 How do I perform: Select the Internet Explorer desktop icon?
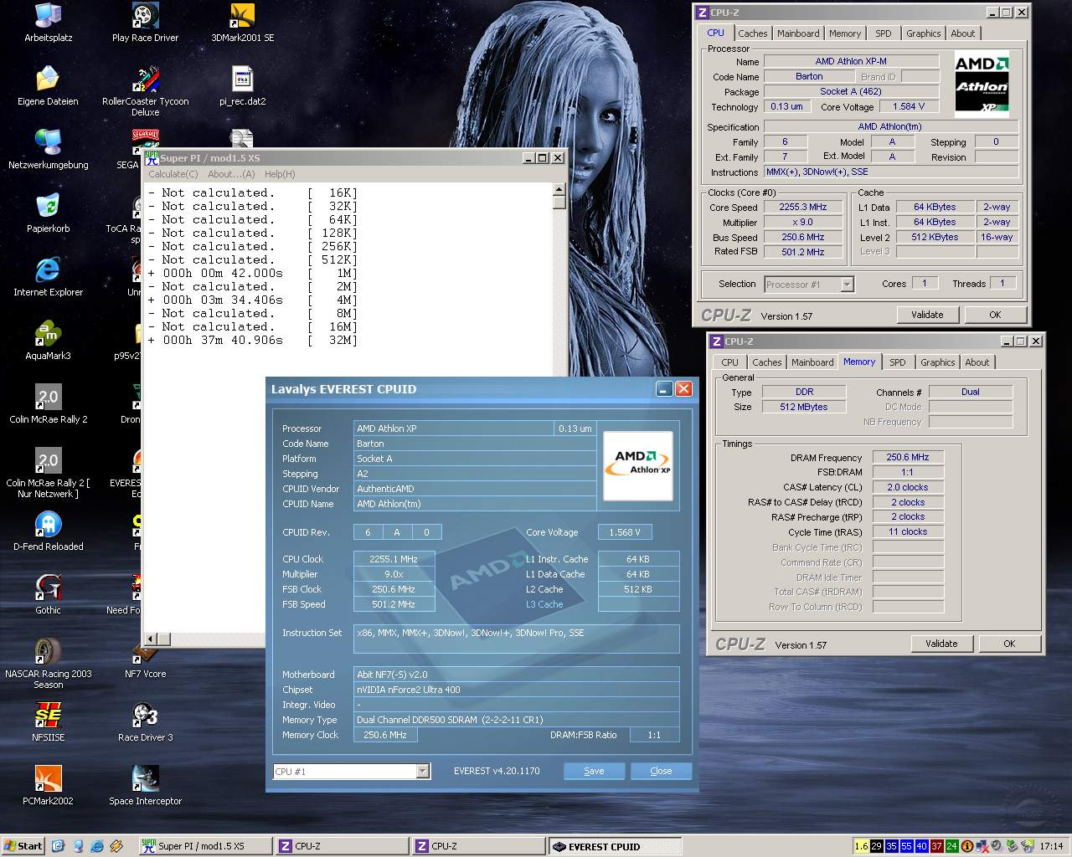click(48, 277)
